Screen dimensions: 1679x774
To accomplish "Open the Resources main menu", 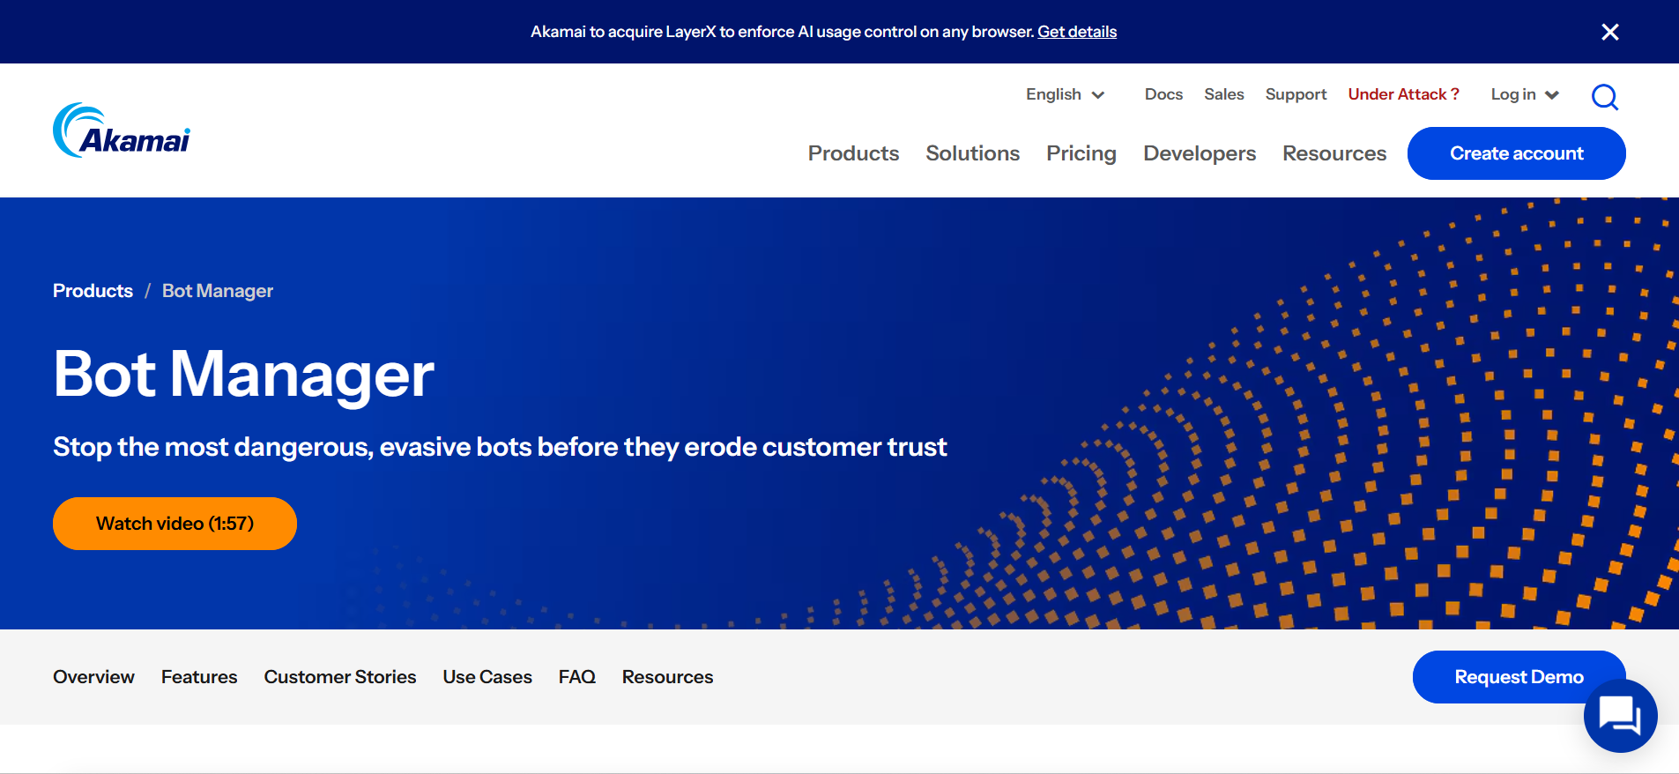I will pyautogui.click(x=1334, y=153).
